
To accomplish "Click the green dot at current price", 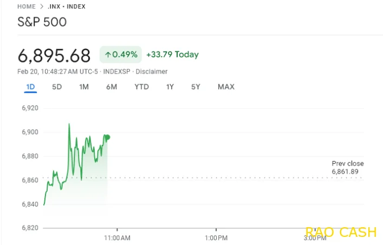I will click(108, 137).
